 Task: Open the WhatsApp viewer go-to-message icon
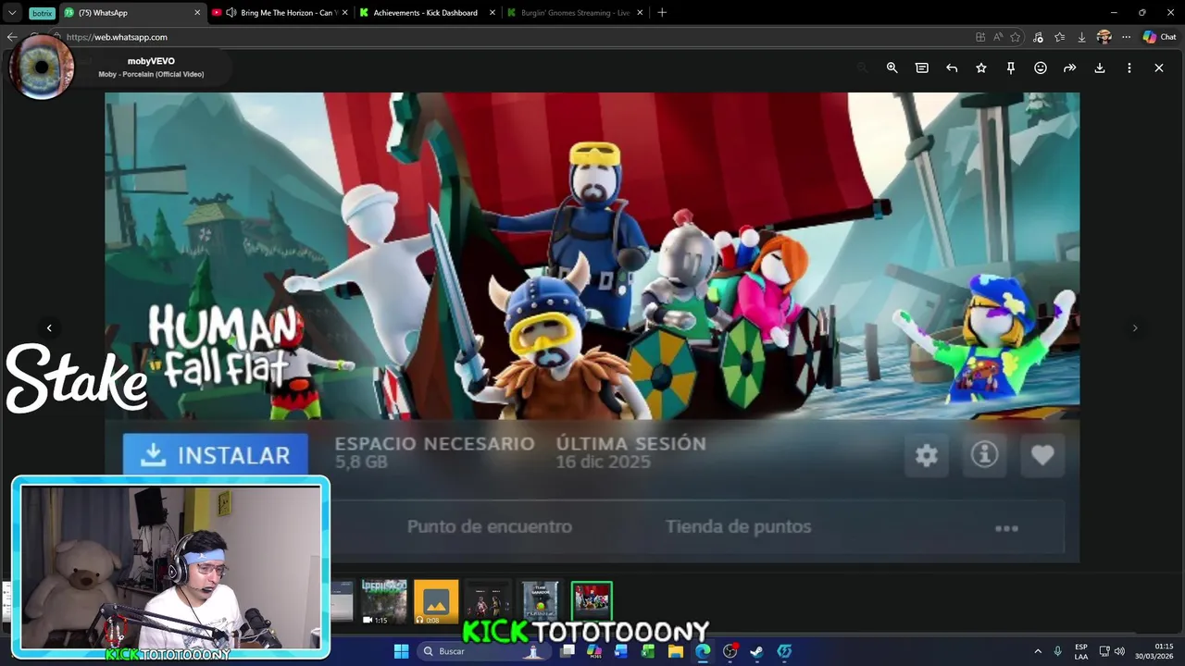[922, 68]
